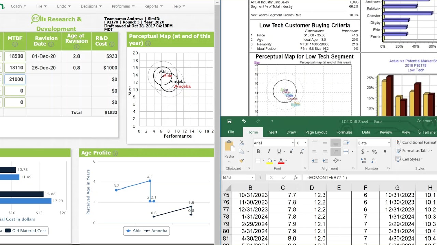This screenshot has height=245, width=437.
Task: Toggle align right in Alignment group
Action: 336,152
